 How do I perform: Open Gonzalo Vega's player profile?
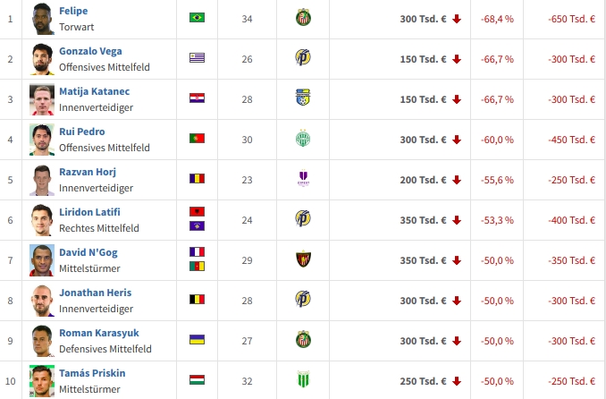point(90,51)
